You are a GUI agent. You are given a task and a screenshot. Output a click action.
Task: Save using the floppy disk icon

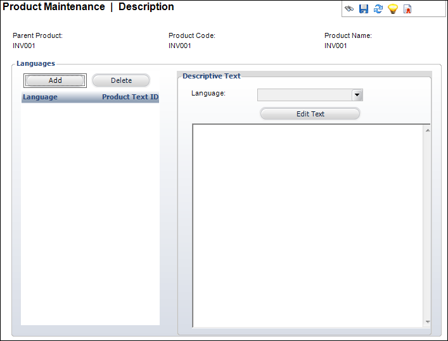coord(364,9)
